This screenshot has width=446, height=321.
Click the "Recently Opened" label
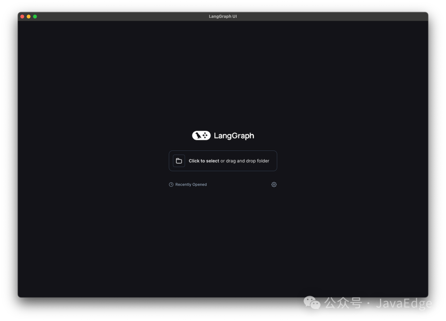191,184
